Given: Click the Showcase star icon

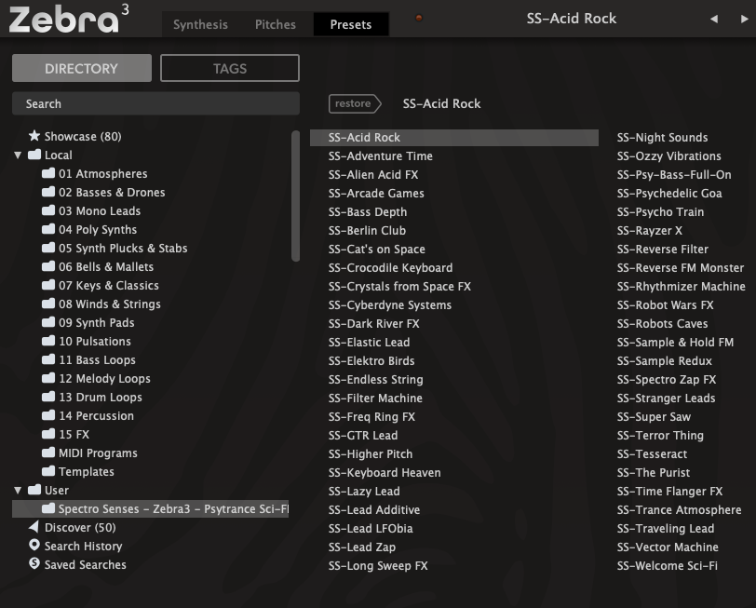Looking at the screenshot, I should click(x=34, y=136).
